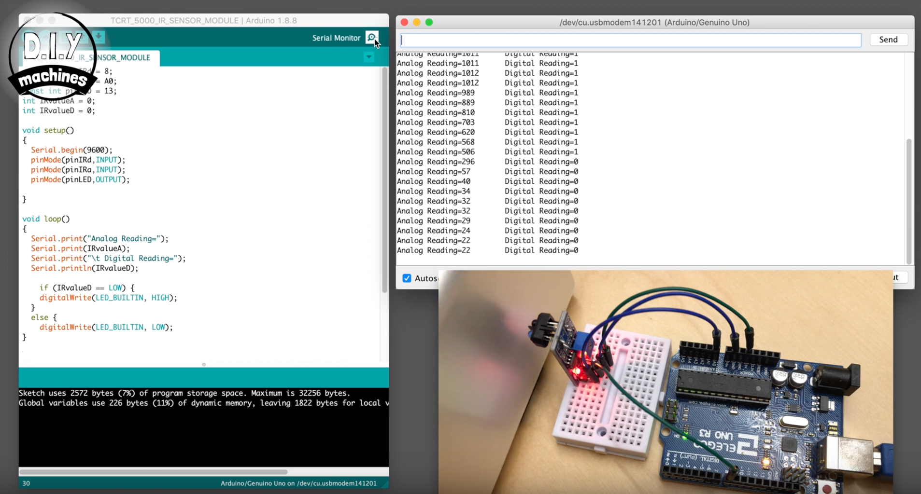The width and height of the screenshot is (921, 494).
Task: Click the console horizontal scrollbar
Action: [x=154, y=472]
